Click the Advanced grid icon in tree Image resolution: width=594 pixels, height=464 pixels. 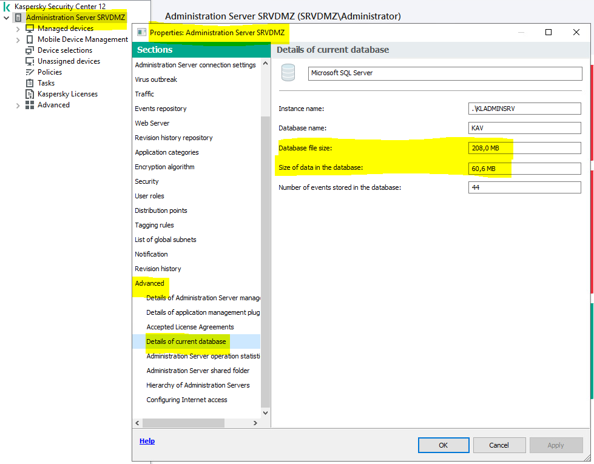tap(30, 105)
